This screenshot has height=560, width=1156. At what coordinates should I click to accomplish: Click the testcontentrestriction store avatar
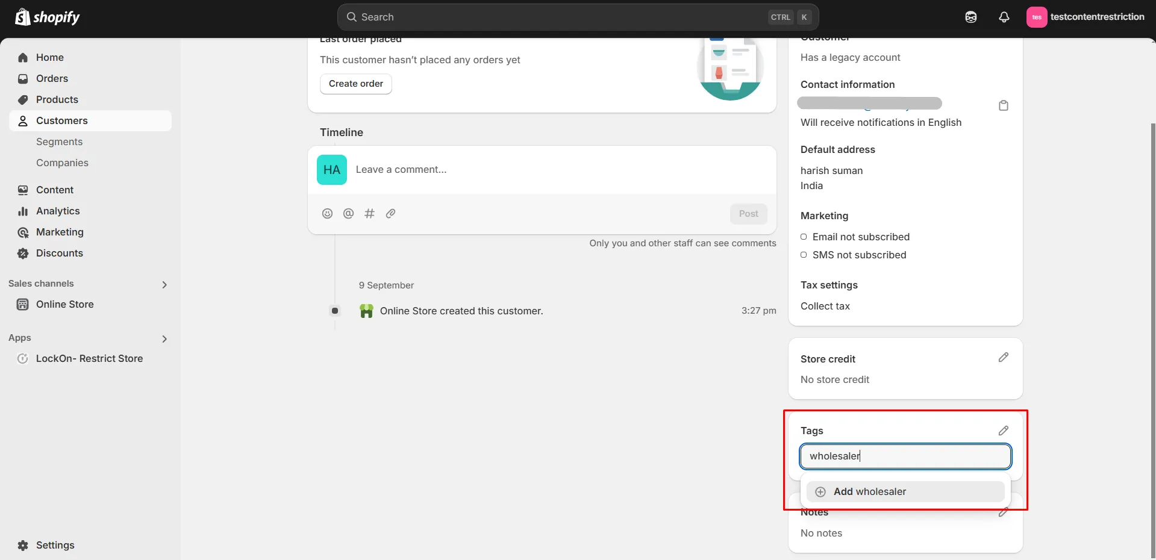coord(1036,17)
